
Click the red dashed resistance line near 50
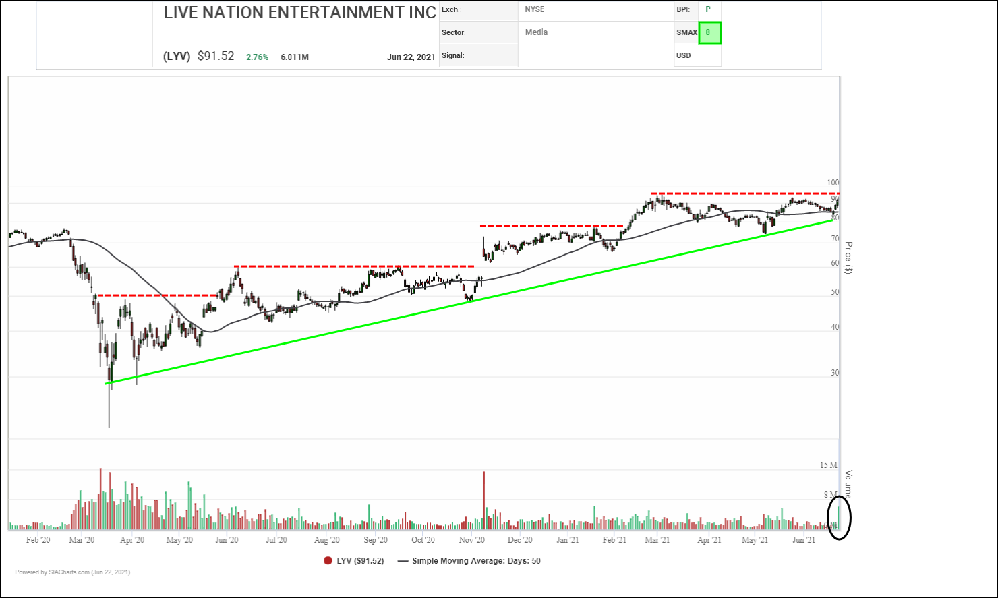(x=155, y=295)
